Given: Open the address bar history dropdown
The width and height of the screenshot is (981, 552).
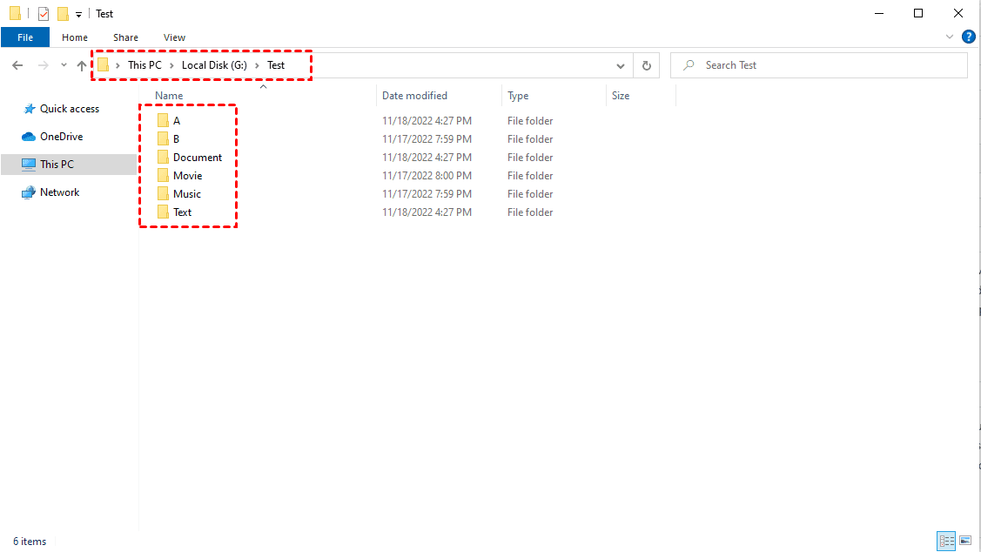Looking at the screenshot, I should [x=620, y=64].
